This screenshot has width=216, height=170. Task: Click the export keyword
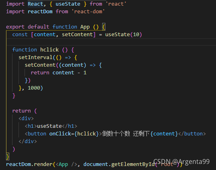[15, 27]
